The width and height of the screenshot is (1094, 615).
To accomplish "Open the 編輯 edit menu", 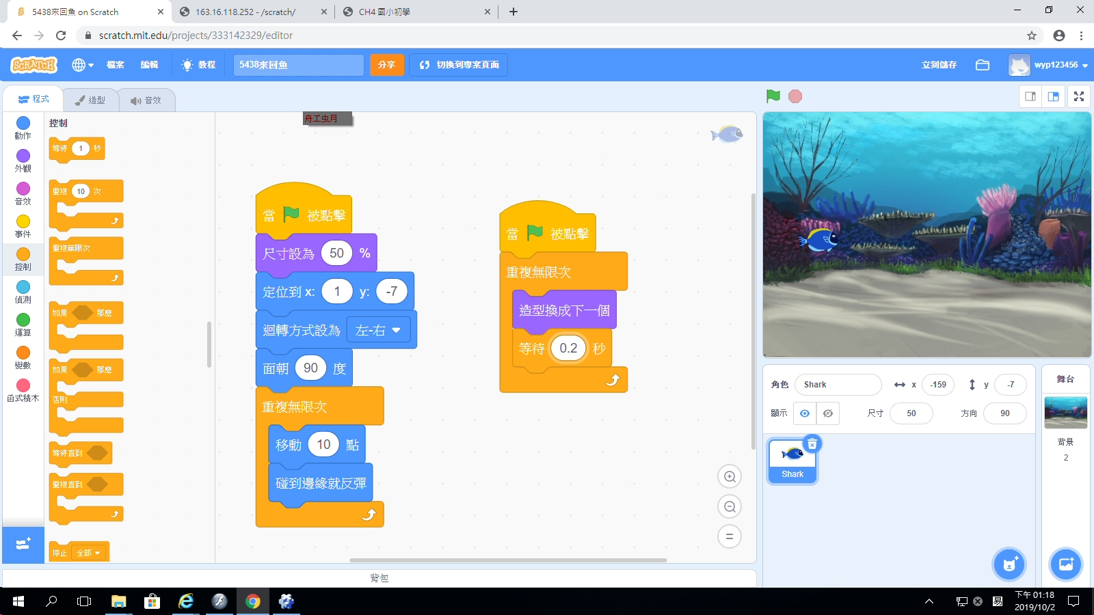I will click(x=150, y=65).
